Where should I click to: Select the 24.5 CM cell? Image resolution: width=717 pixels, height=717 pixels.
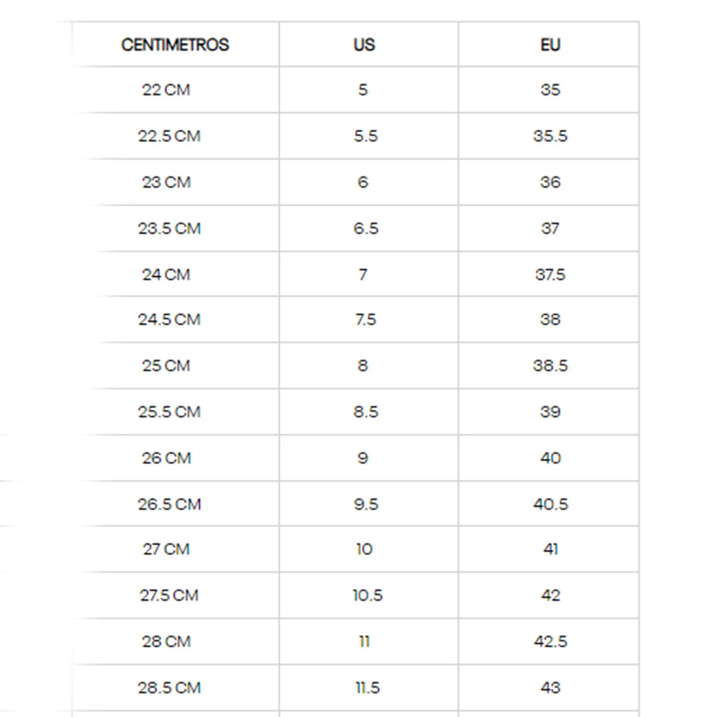[x=175, y=319]
